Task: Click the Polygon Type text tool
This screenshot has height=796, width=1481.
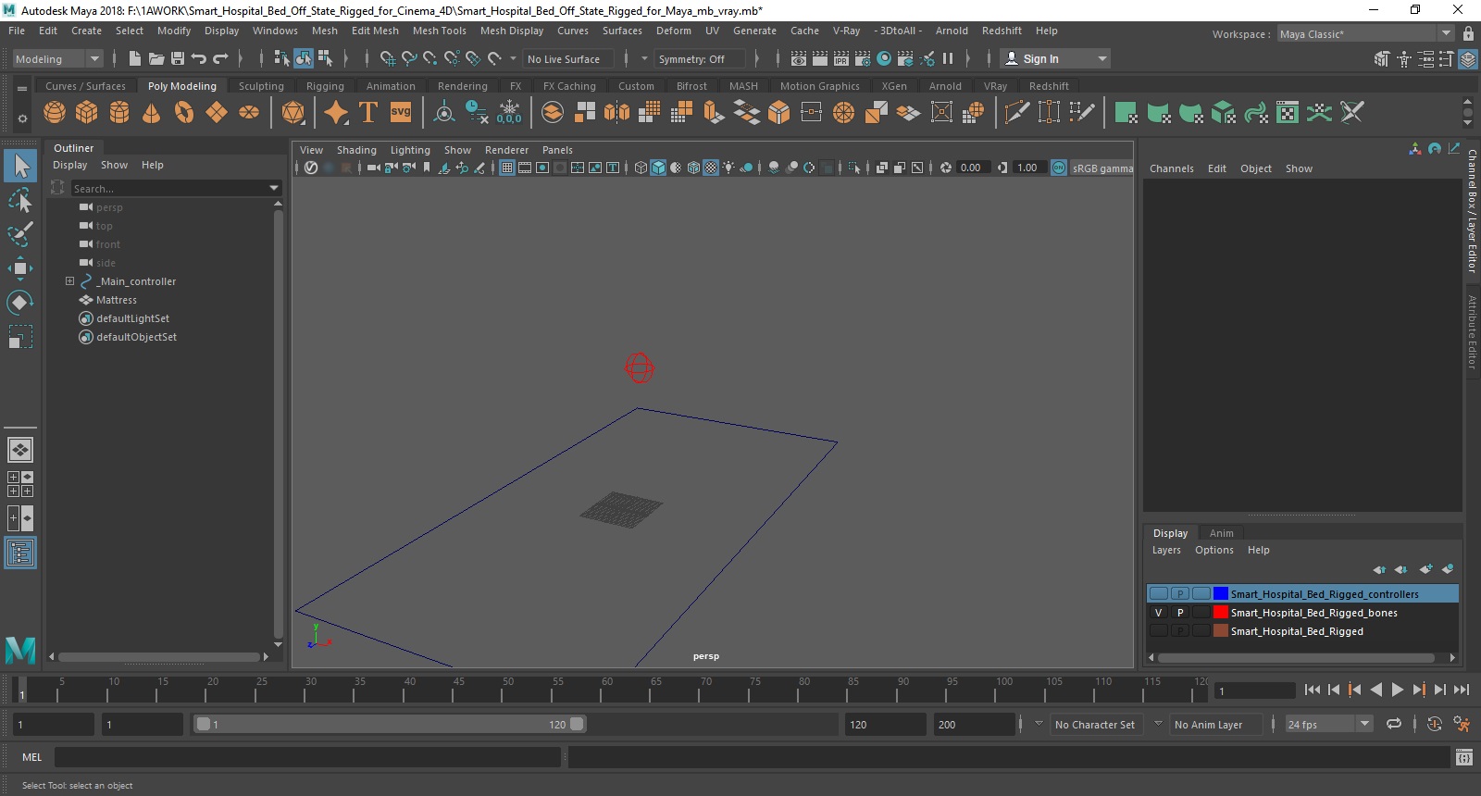Action: (368, 113)
